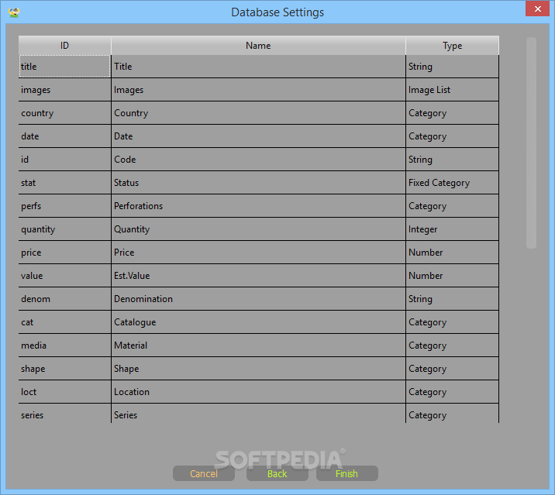Select the 'id' ID cell
Viewport: 555px width, 495px height.
tap(65, 160)
